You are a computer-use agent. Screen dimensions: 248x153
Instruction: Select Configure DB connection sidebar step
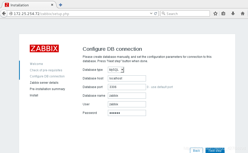(47, 76)
